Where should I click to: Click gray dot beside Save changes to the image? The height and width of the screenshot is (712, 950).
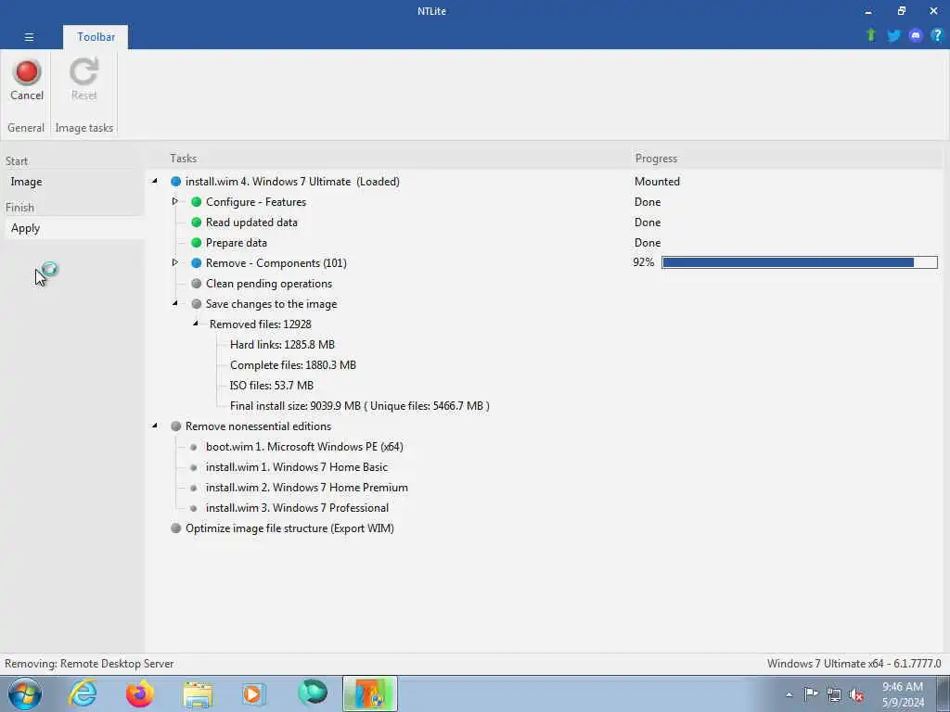pos(197,304)
